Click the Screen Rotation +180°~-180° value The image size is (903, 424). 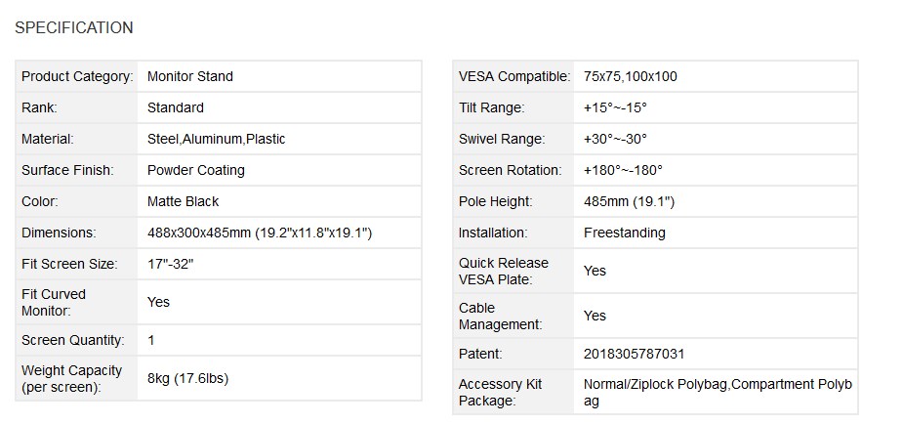[623, 170]
